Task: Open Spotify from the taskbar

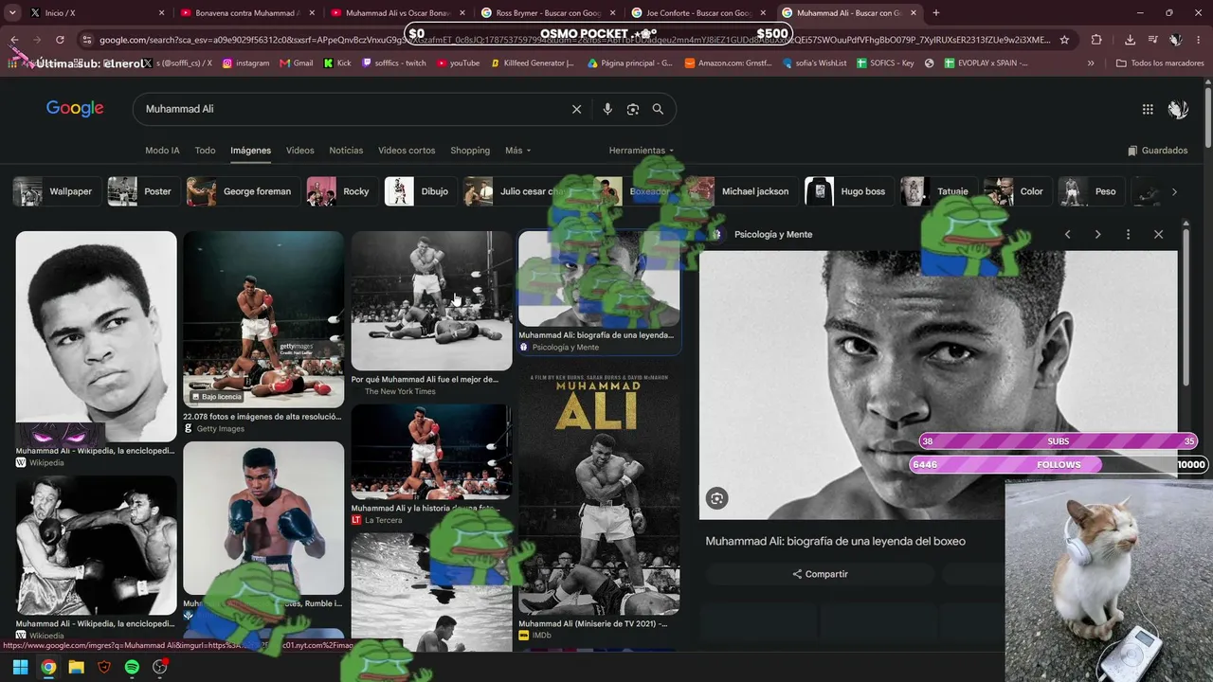Action: tap(132, 667)
